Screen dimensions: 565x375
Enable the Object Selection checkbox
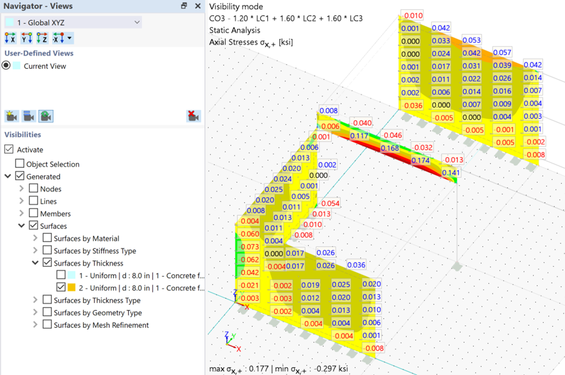tap(20, 164)
